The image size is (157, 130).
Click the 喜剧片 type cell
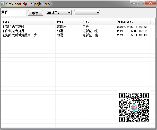tap(61, 27)
